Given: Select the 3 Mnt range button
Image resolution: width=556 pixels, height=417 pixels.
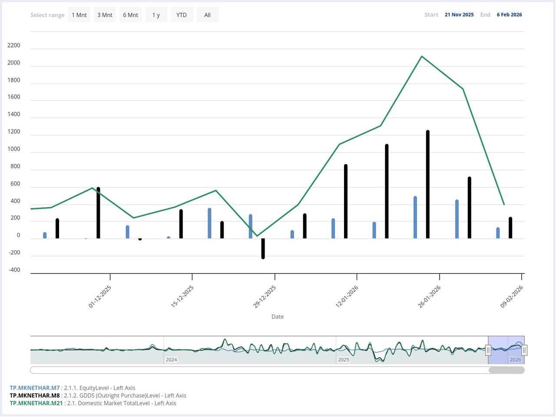Looking at the screenshot, I should click(x=105, y=15).
